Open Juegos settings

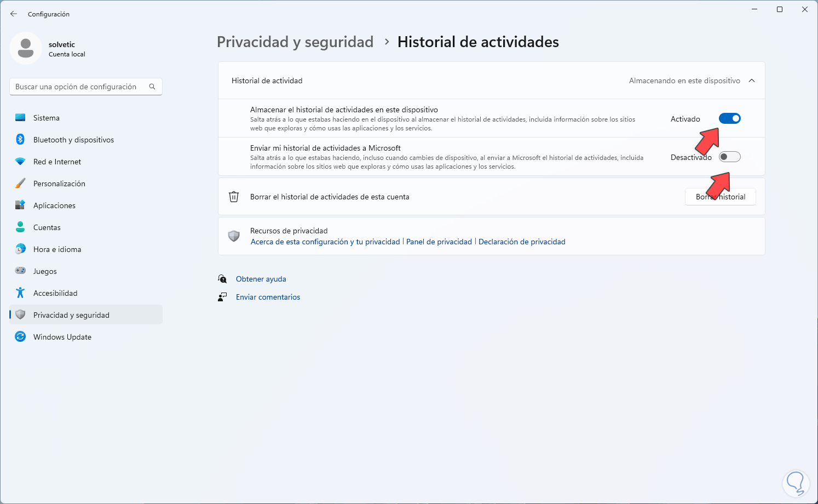tap(86, 271)
